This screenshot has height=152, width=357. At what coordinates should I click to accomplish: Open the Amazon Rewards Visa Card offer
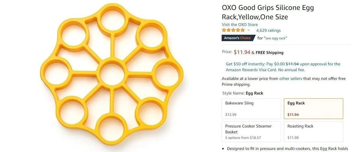283,67
